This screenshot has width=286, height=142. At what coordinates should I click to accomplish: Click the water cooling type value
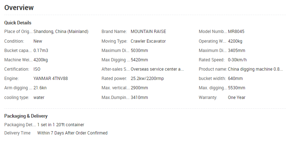pyautogui.click(x=39, y=98)
